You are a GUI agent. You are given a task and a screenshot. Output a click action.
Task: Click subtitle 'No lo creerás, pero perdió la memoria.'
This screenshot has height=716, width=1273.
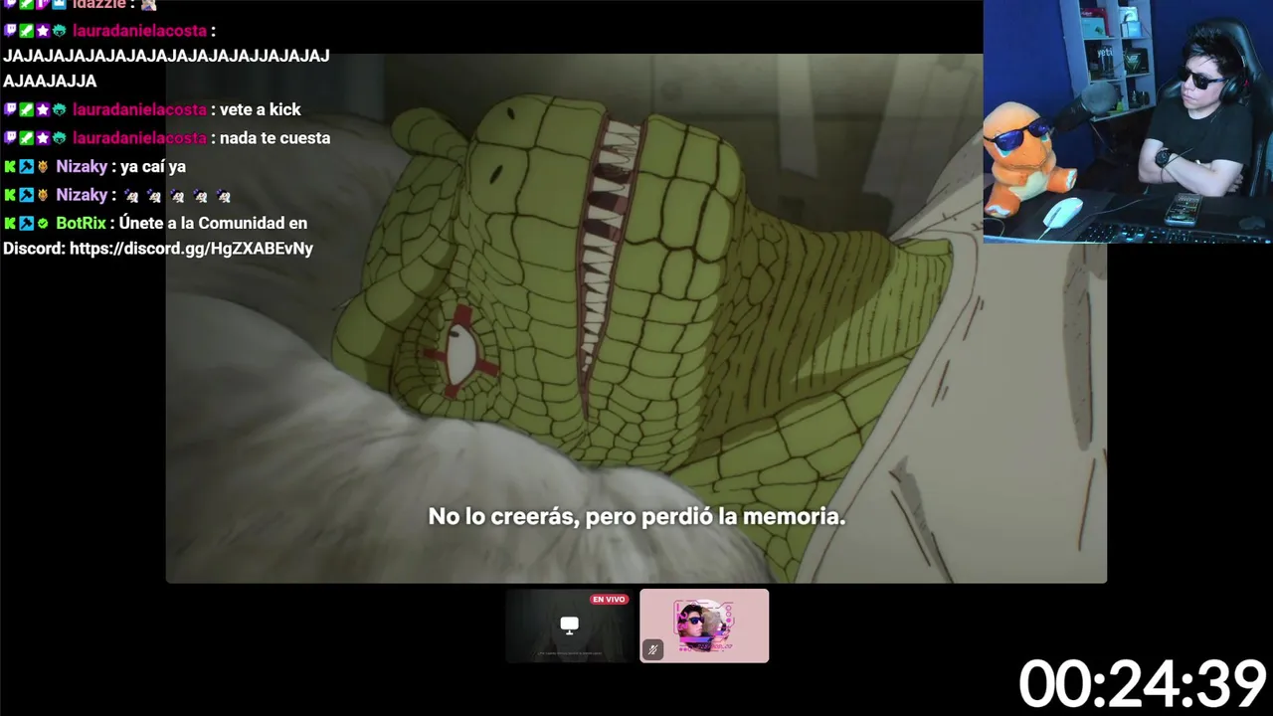click(x=636, y=517)
